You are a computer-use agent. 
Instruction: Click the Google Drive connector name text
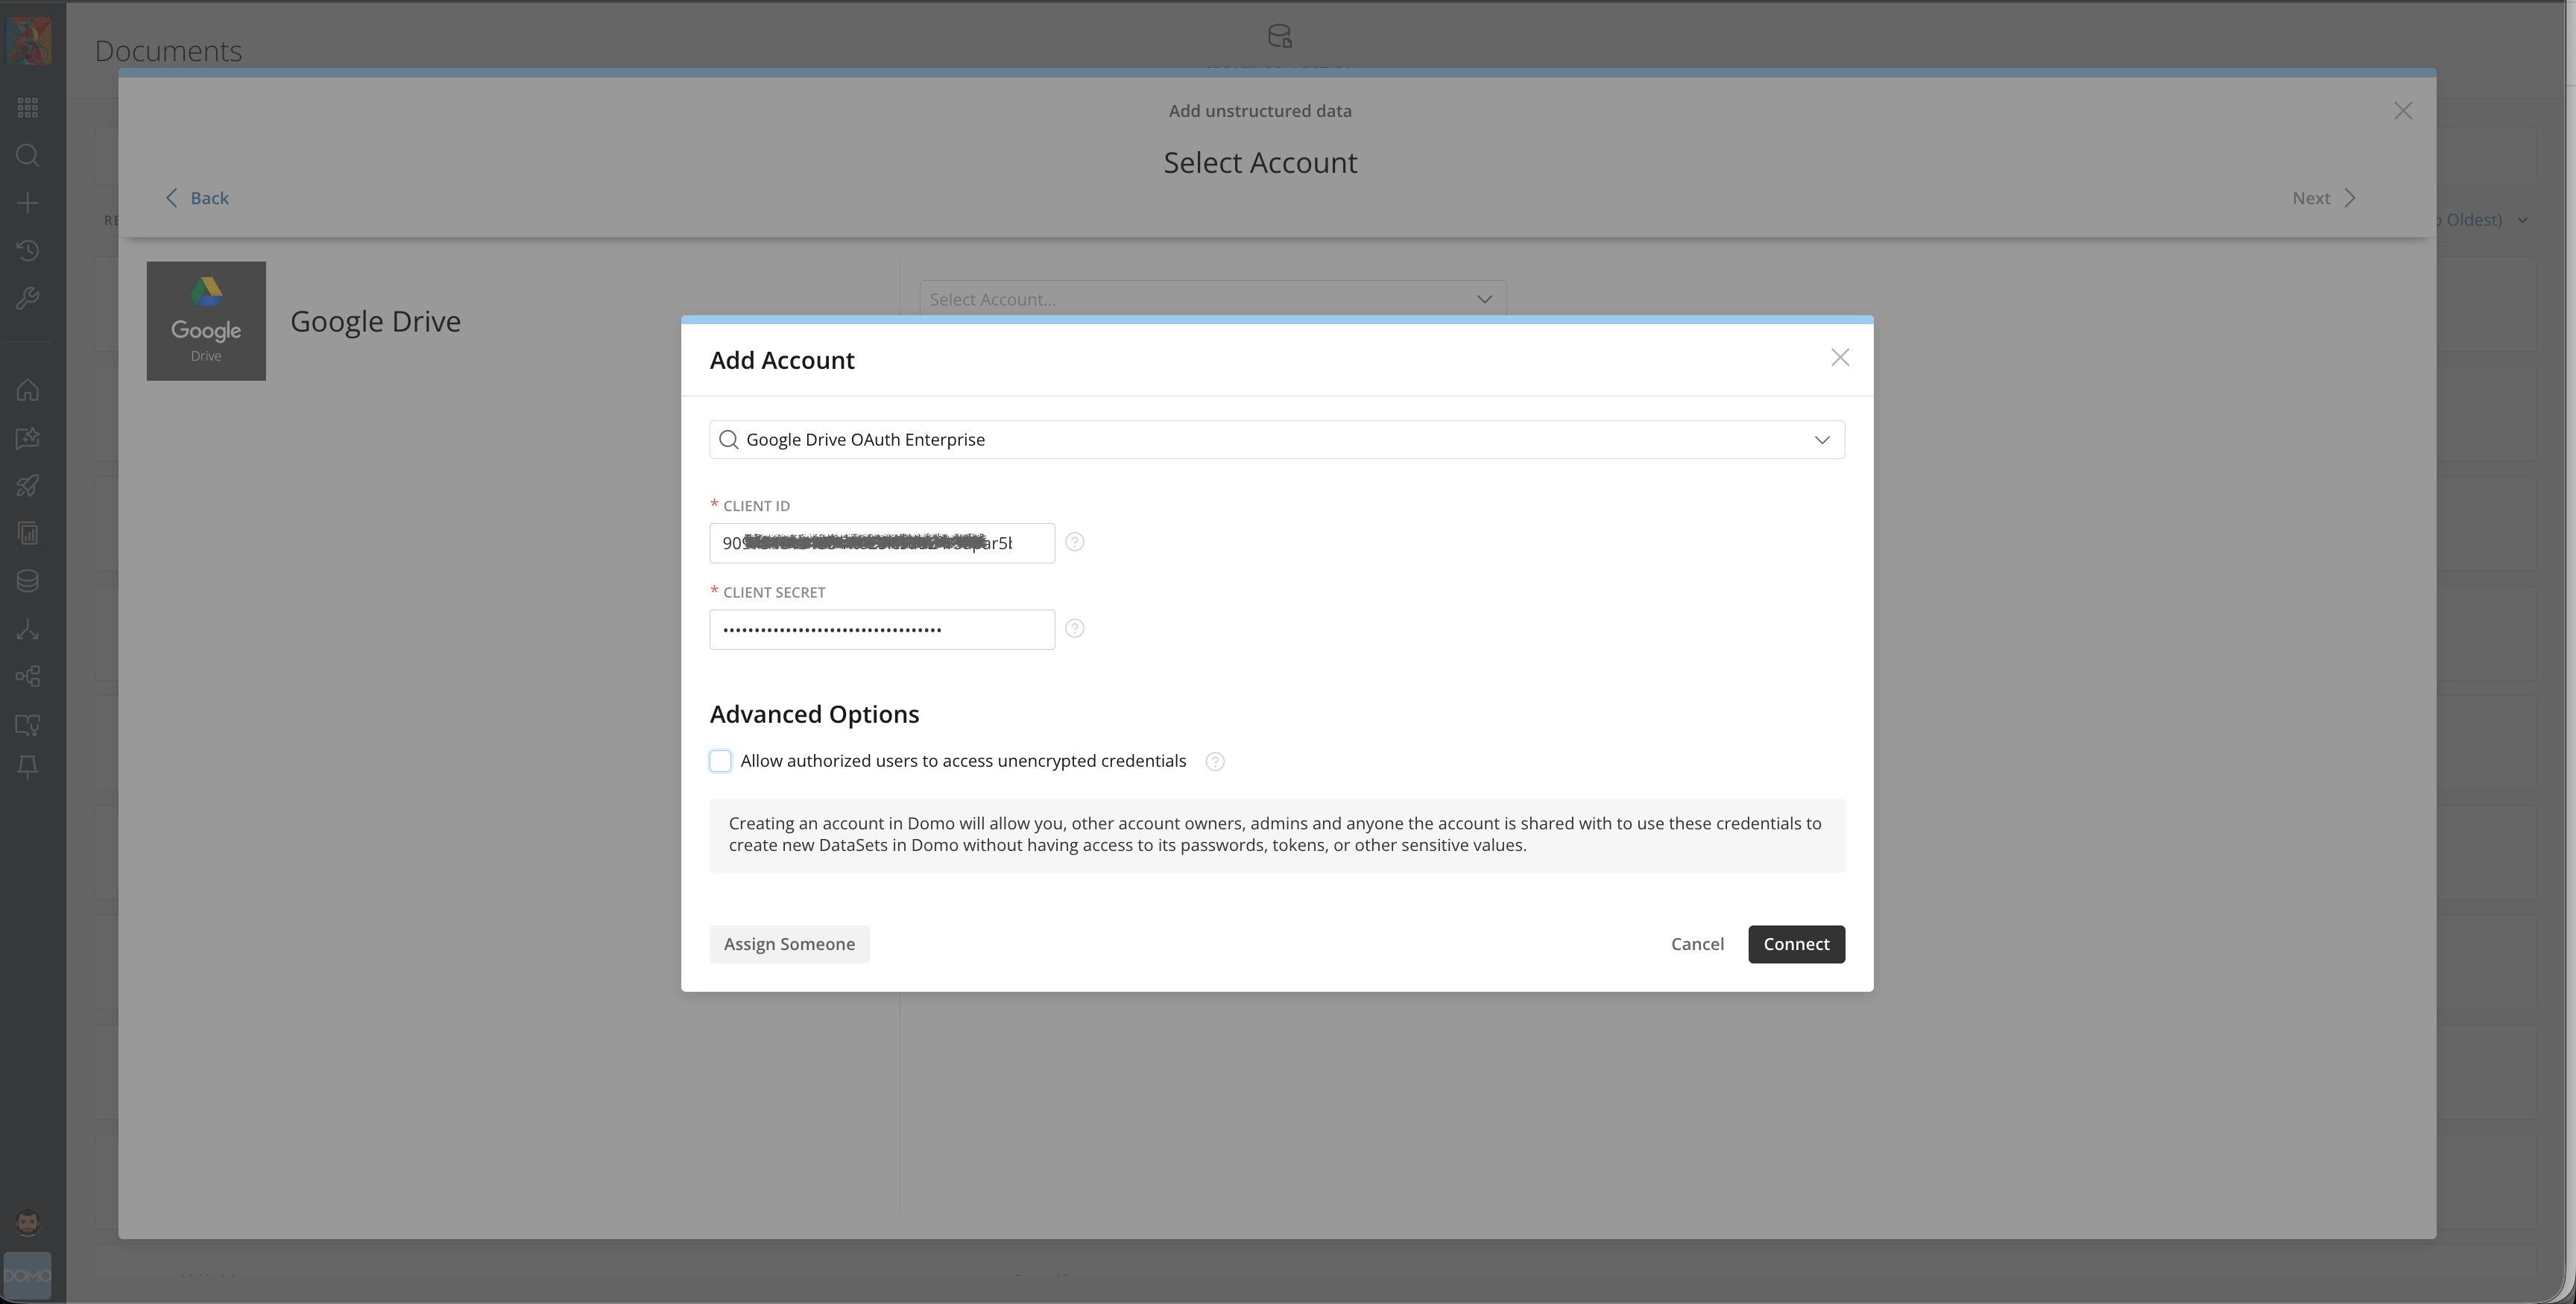point(376,321)
